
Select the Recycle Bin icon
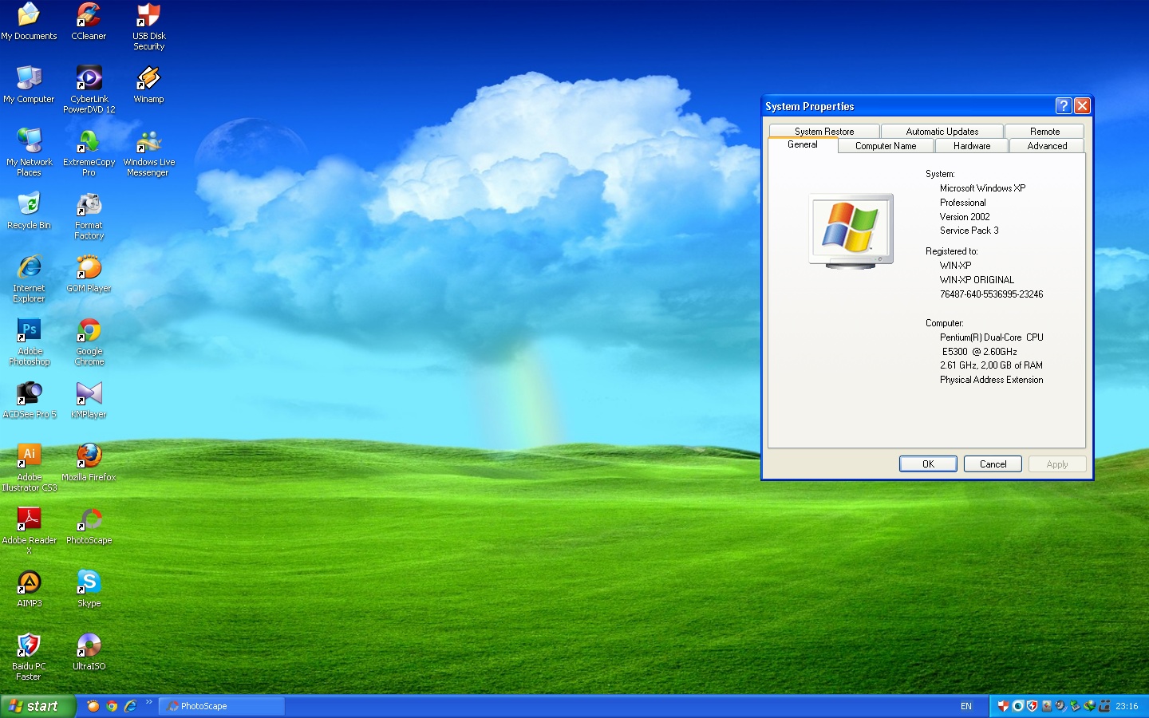pos(29,211)
